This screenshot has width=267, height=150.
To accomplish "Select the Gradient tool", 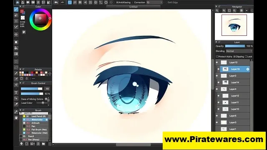I will (16, 54).
